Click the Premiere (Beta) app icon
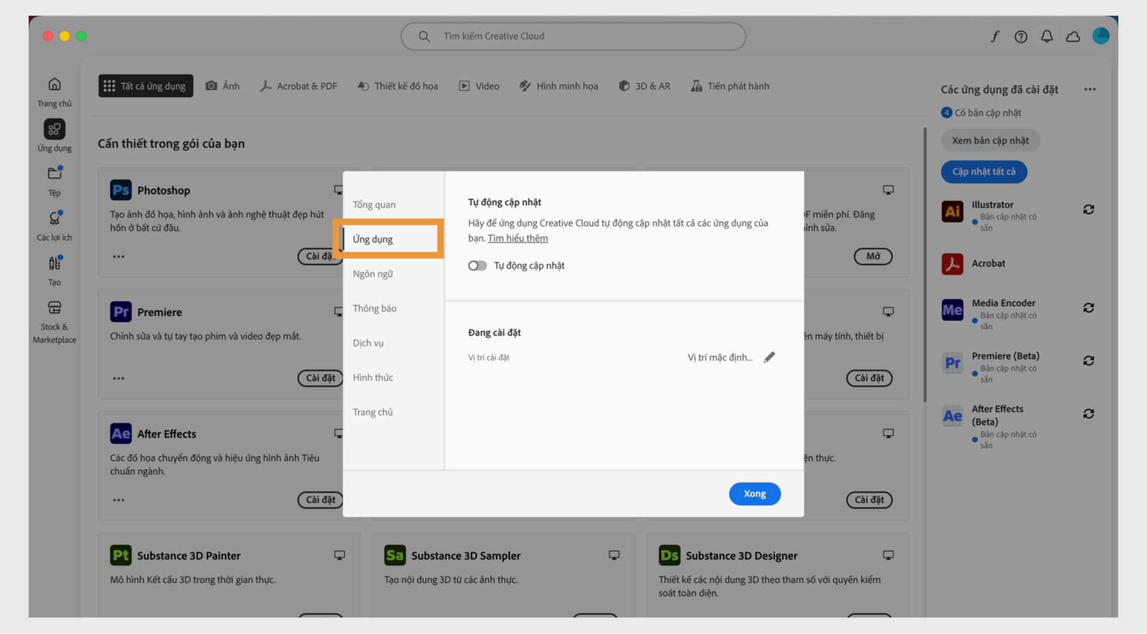 pyautogui.click(x=952, y=363)
